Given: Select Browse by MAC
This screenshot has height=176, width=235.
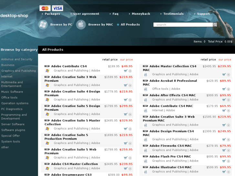Looking at the screenshot, I should pos(101,25).
